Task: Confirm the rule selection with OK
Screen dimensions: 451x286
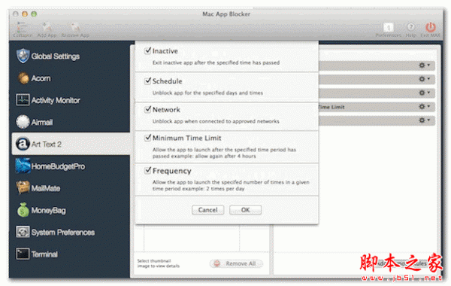Action: click(x=245, y=210)
